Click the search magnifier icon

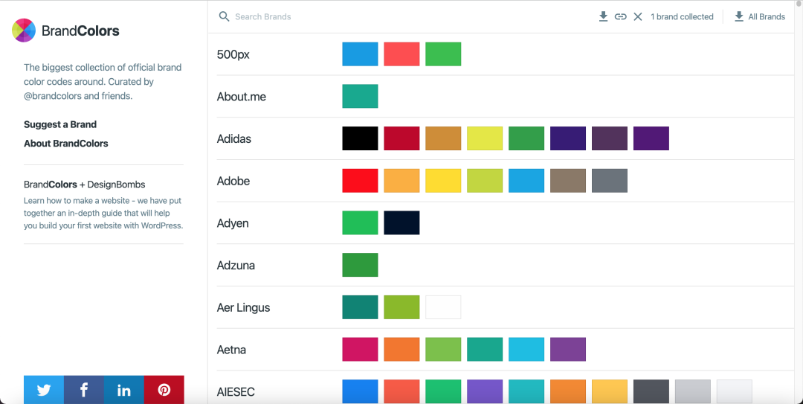[224, 16]
